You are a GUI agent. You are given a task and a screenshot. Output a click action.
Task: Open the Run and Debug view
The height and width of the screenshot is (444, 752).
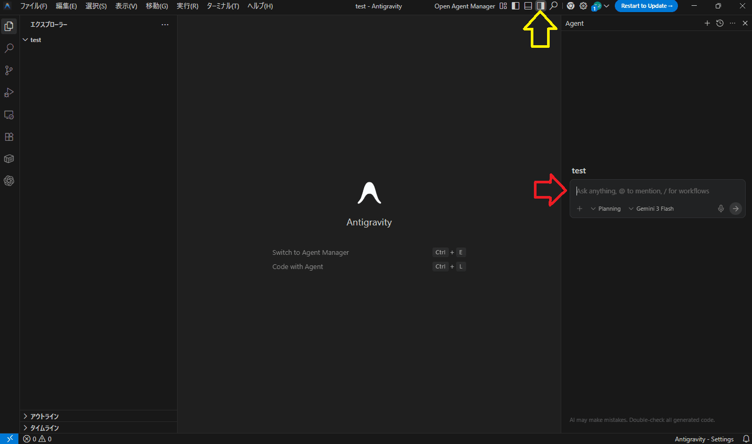tap(9, 92)
